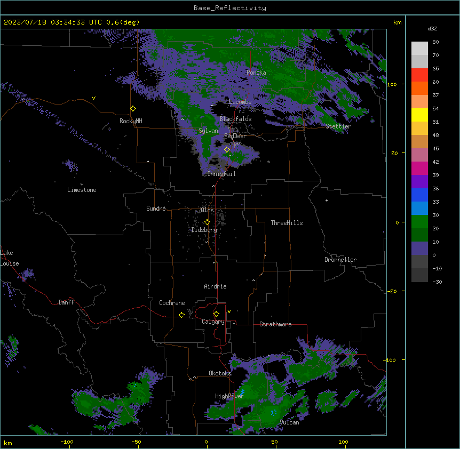The image size is (460, 449).
Task: Click the Vulcan label
Action: coord(290,422)
